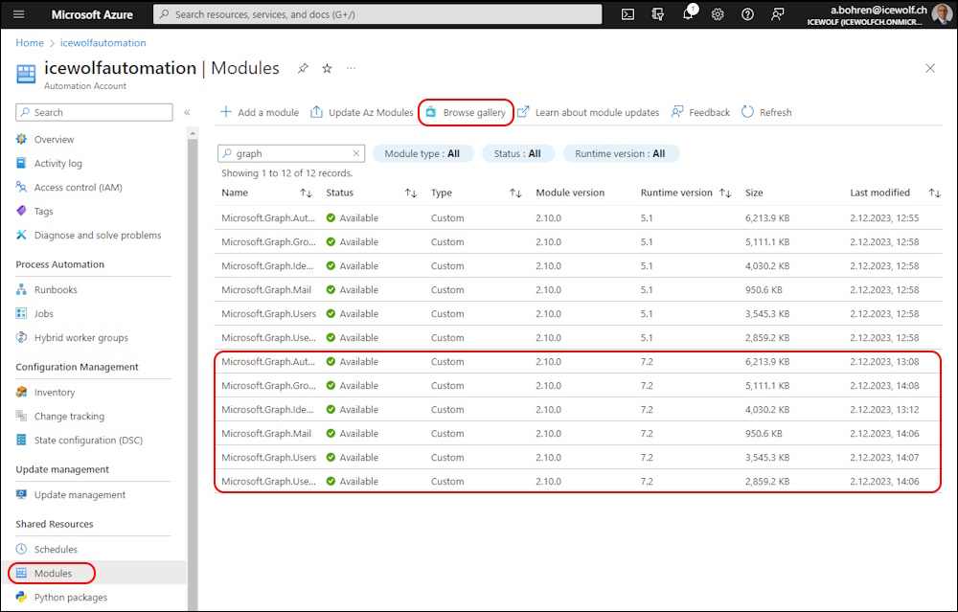The width and height of the screenshot is (958, 612).
Task: Open the more options ellipsis
Action: (351, 68)
